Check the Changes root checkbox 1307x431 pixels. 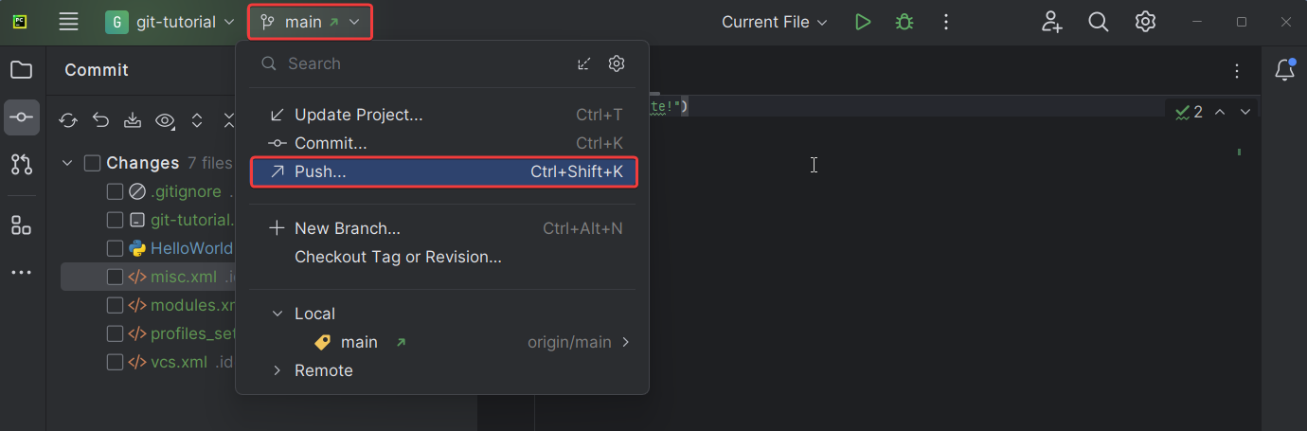point(92,163)
